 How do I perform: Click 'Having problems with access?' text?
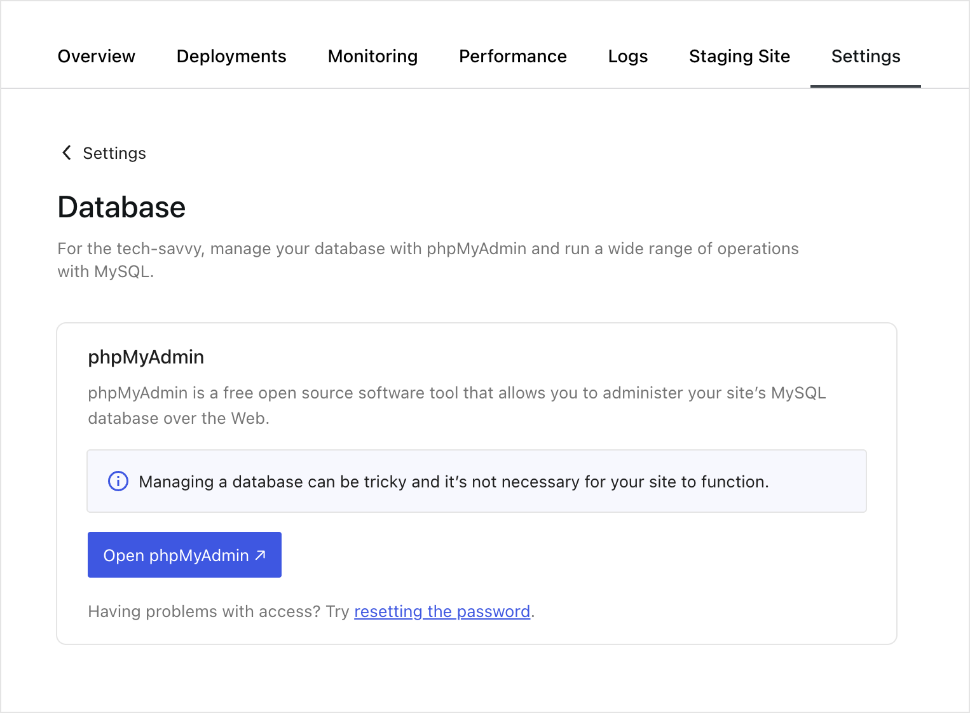[x=204, y=611]
